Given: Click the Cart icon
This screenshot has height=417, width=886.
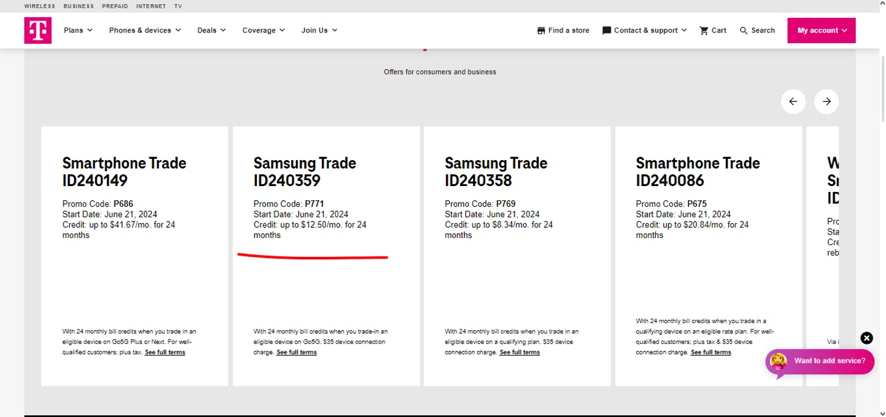Looking at the screenshot, I should tap(704, 31).
